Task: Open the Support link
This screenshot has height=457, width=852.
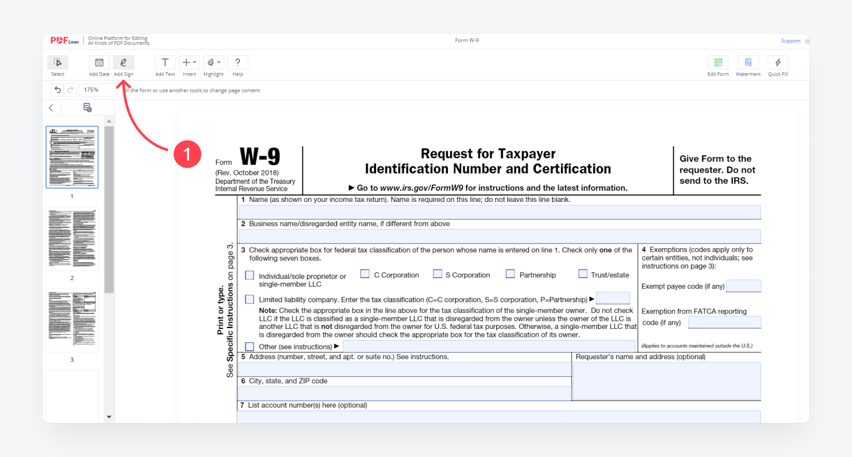Action: click(x=791, y=41)
